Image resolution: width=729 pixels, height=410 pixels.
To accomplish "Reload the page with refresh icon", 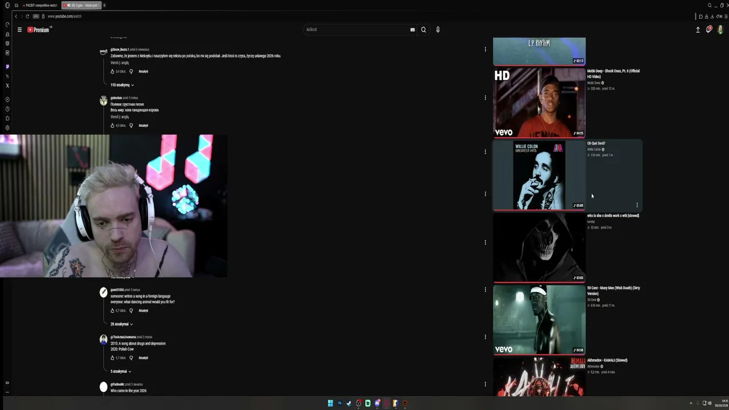I will click(x=27, y=16).
